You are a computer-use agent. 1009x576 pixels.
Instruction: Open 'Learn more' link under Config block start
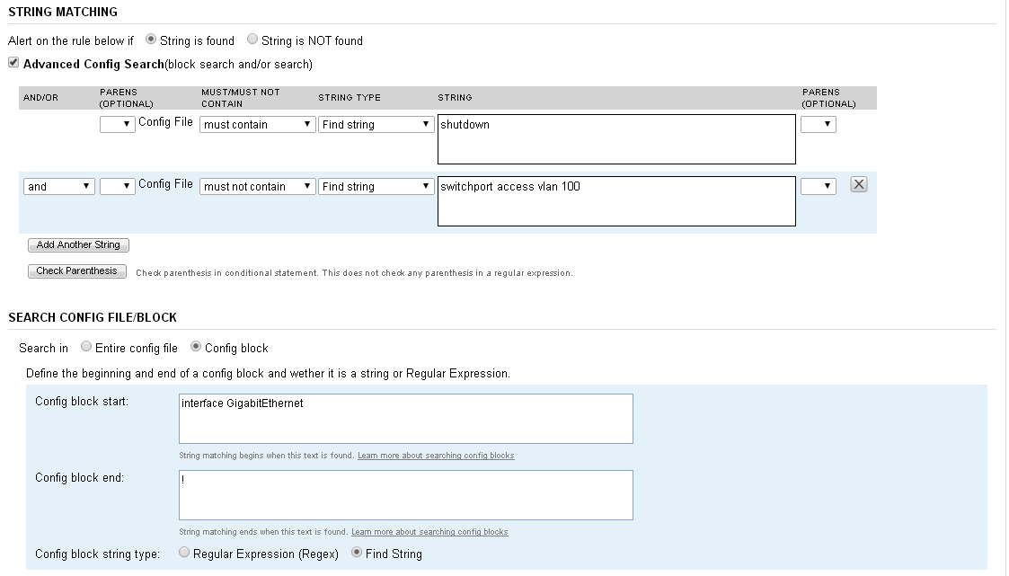(436, 456)
